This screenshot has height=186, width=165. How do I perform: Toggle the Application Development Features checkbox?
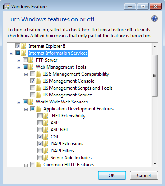point(32,108)
